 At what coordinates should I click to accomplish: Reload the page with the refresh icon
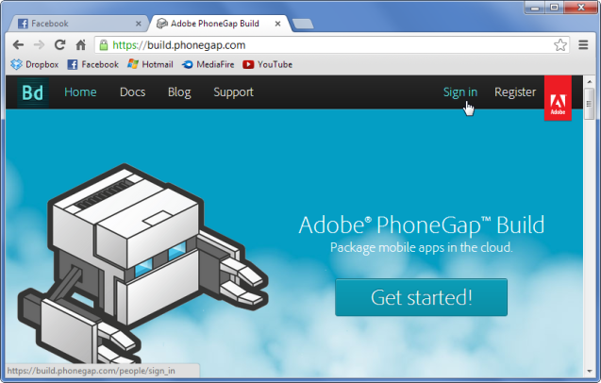point(59,45)
